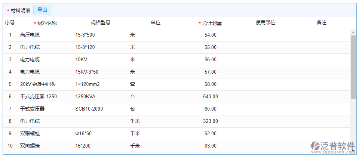Image resolution: width=359 pixels, height=158 pixels.
Task: Click the 泛普软件 logo icon
Action: coord(316,146)
